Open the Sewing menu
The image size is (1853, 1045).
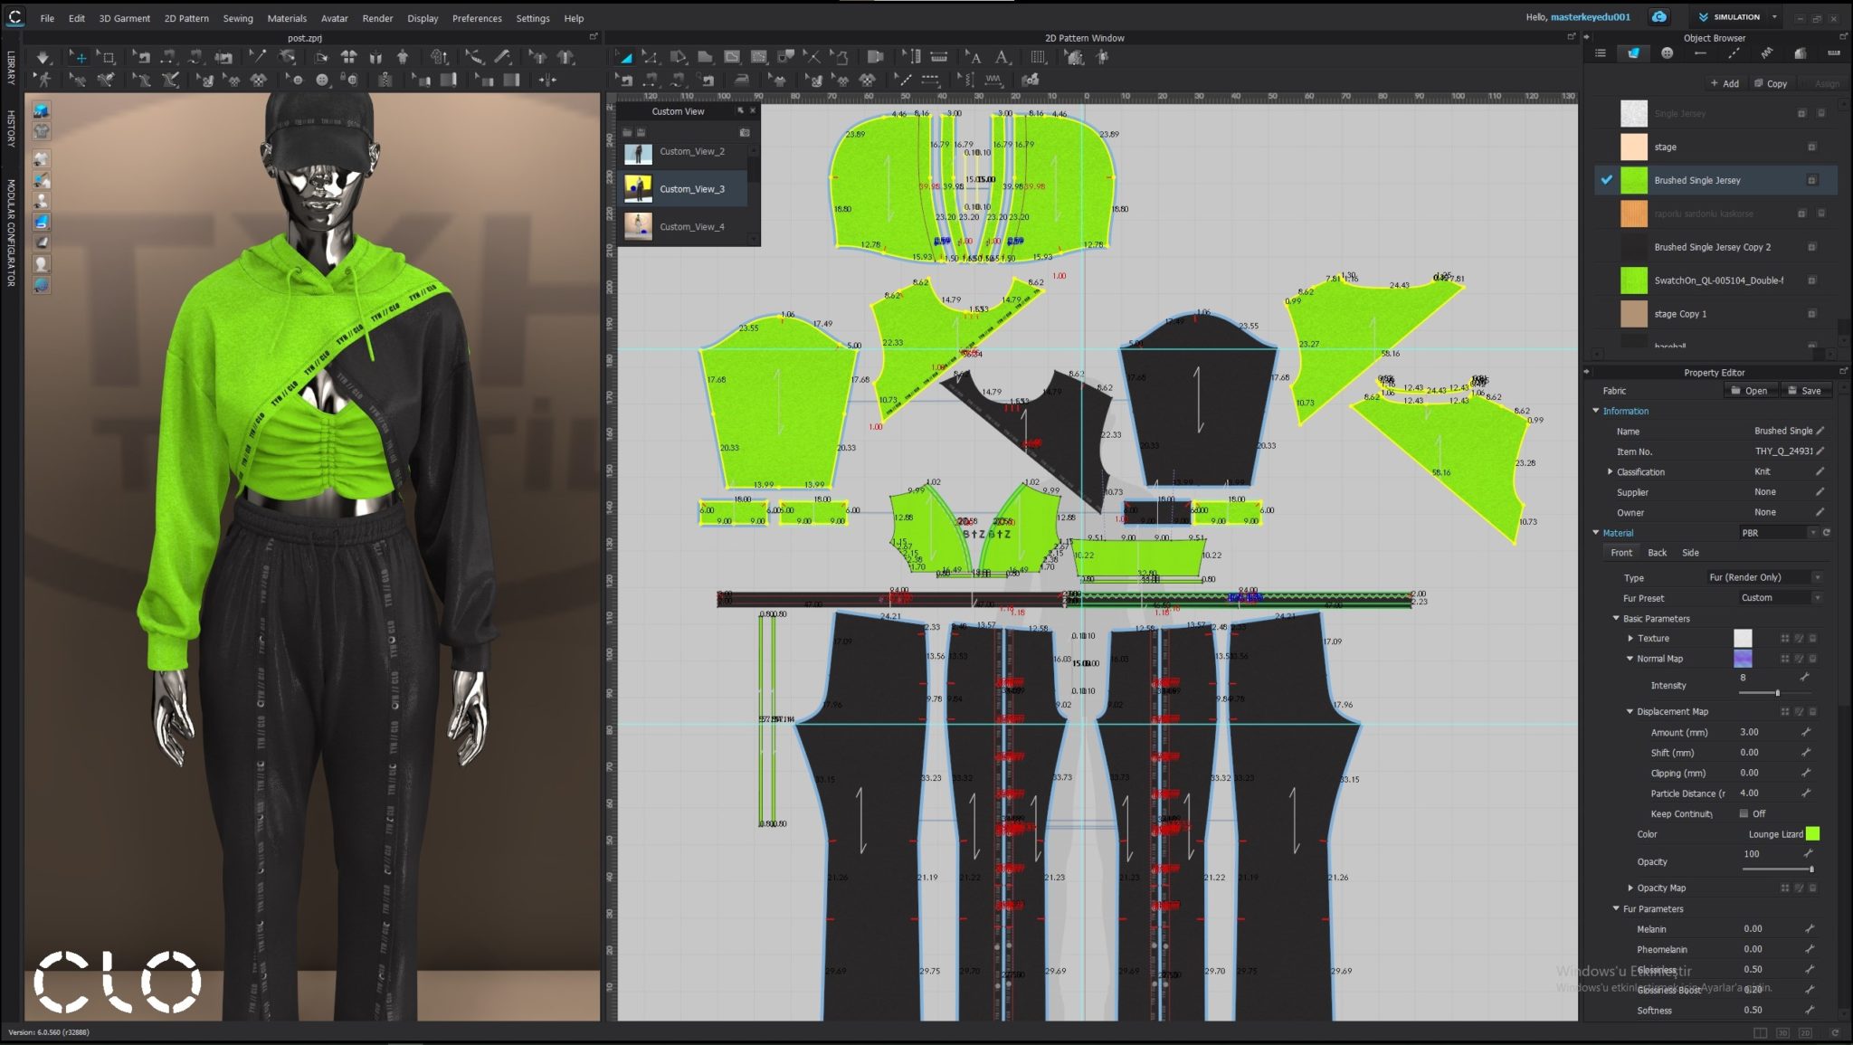tap(238, 18)
